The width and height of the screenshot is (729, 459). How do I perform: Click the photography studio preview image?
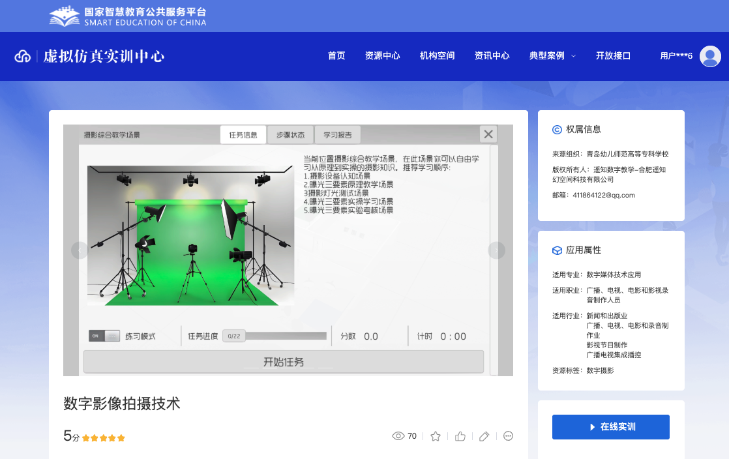tap(190, 235)
